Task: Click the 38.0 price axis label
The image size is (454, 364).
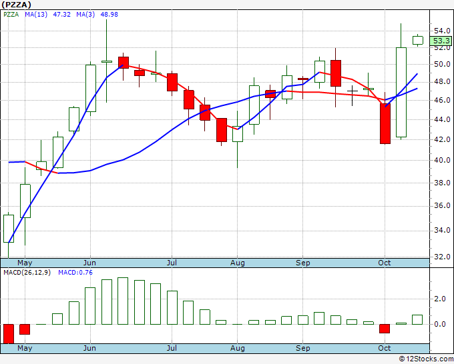Action: pos(442,183)
